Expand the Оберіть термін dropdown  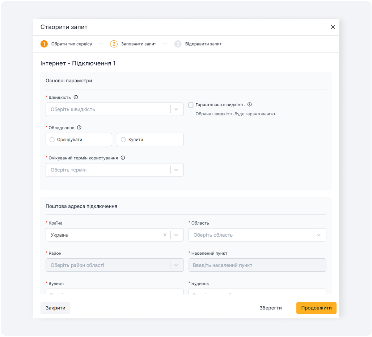109,170
